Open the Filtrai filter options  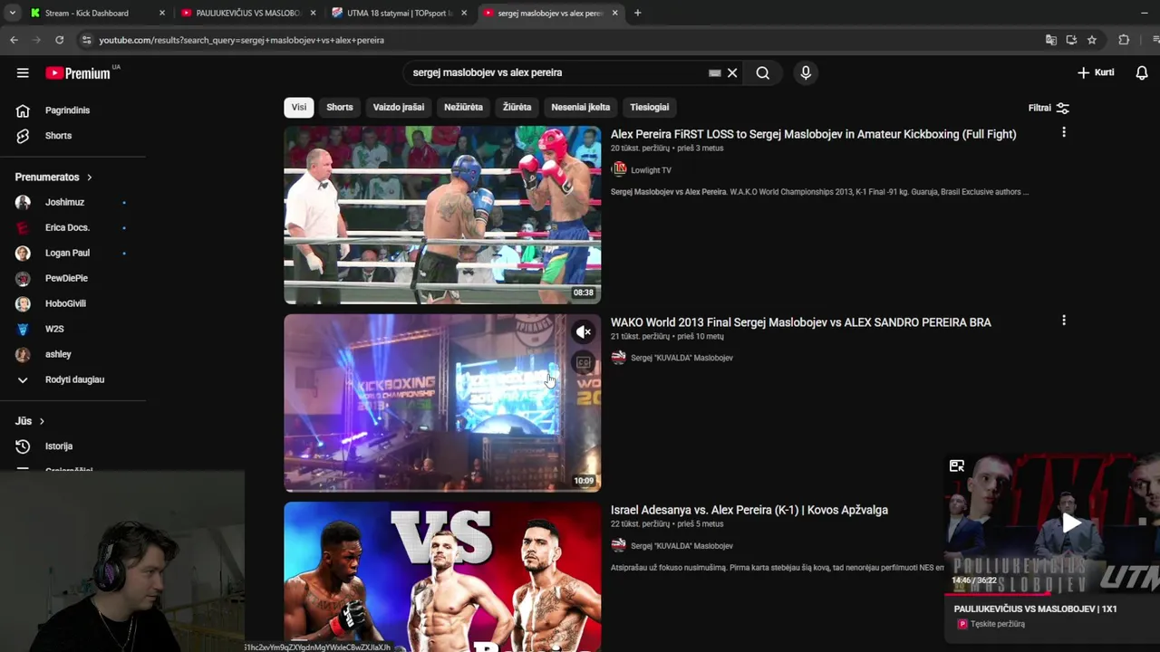[1049, 108]
